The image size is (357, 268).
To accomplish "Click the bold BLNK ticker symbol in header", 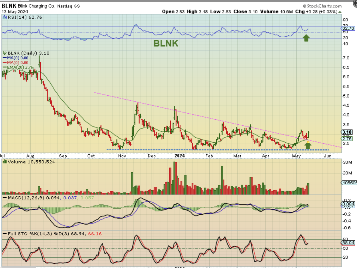I will [9, 6].
